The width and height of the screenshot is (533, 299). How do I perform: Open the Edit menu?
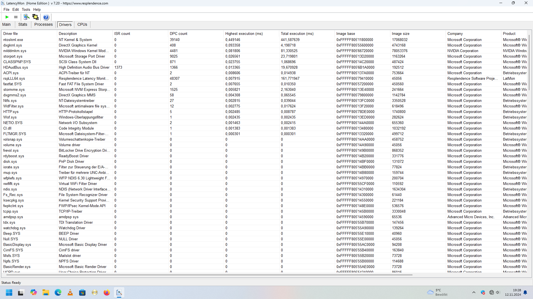(x=16, y=9)
